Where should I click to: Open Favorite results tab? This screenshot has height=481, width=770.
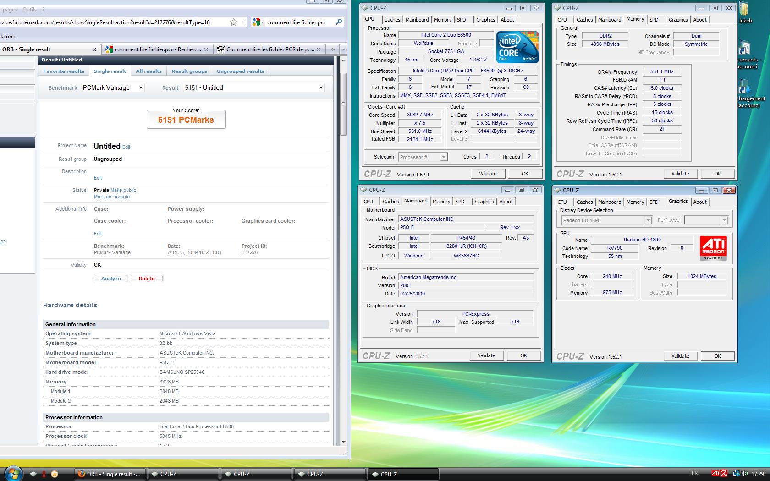pos(64,71)
